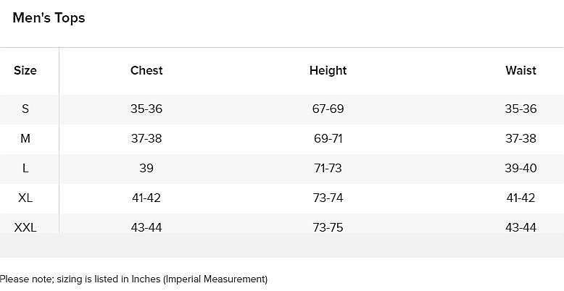The image size is (564, 291).
Task: Click the gray bar below the table
Action: pos(282,245)
